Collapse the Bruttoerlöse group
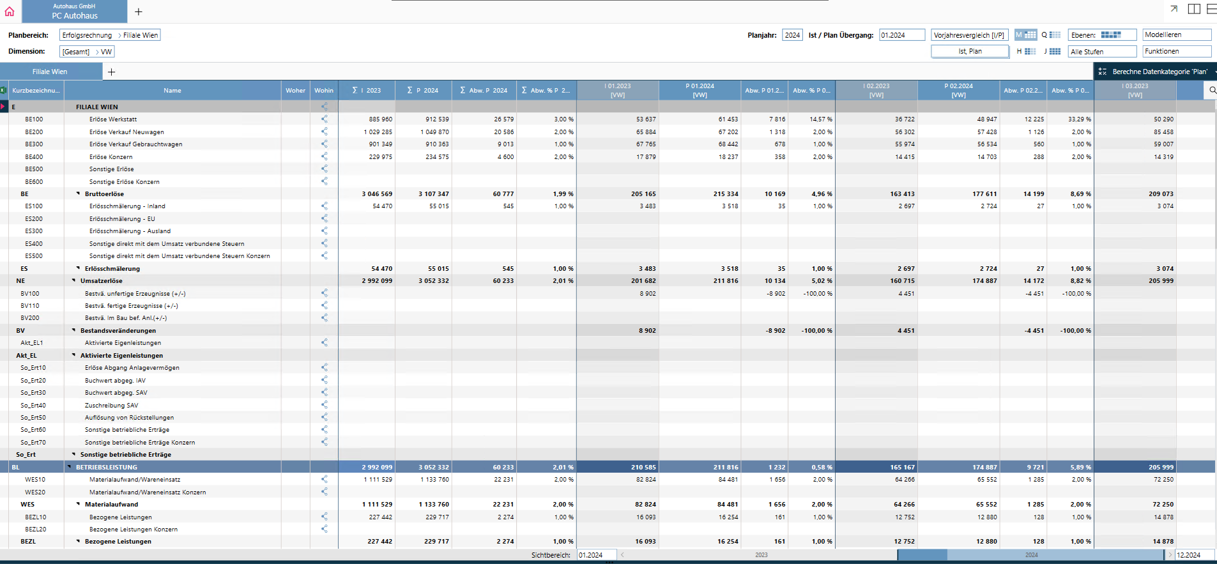This screenshot has width=1217, height=564. (79, 194)
